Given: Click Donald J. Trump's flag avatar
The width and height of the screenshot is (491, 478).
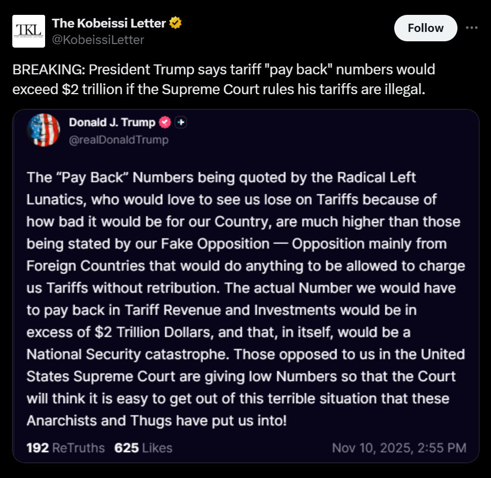Looking at the screenshot, I should pos(43,130).
